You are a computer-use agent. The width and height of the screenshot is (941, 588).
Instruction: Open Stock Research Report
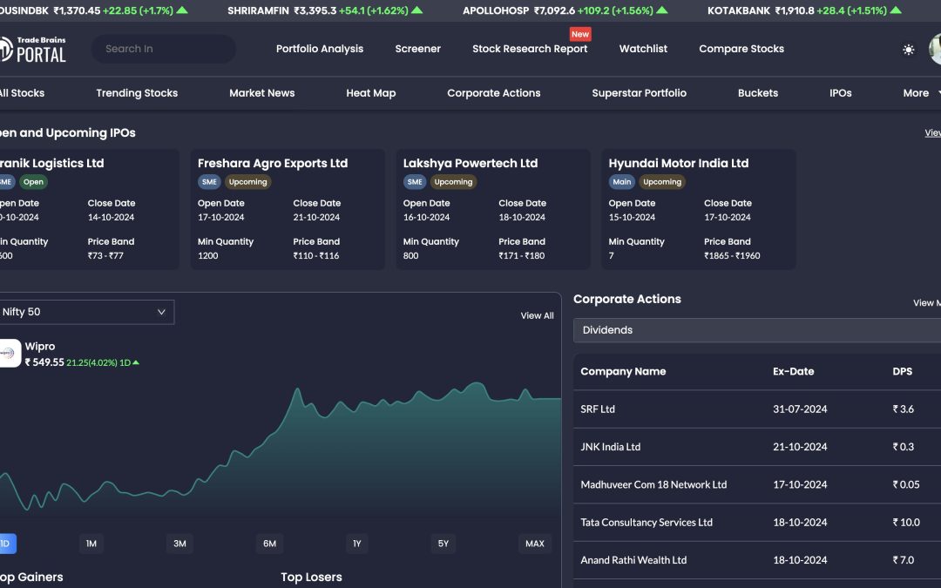pyautogui.click(x=530, y=49)
